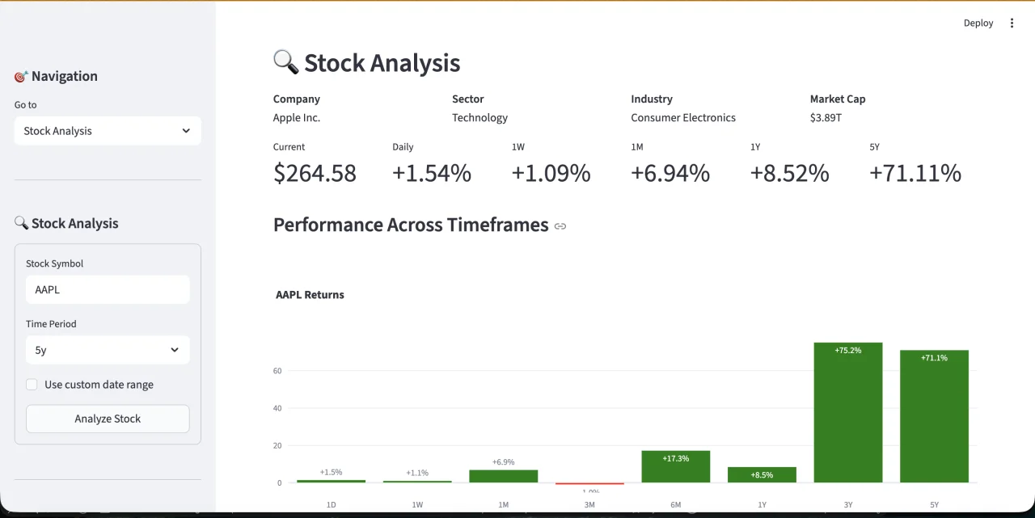Open the three-dot main menu
This screenshot has height=518, width=1035.
(1012, 23)
